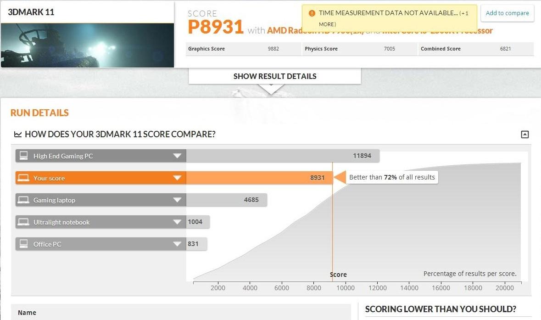Click the 1004 Ultralight notebook bar
541x320 pixels.
(x=198, y=222)
